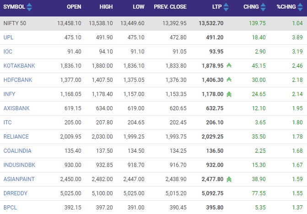Open the UPL stock link
Viewport: 307px width, 214px height.
coord(8,37)
